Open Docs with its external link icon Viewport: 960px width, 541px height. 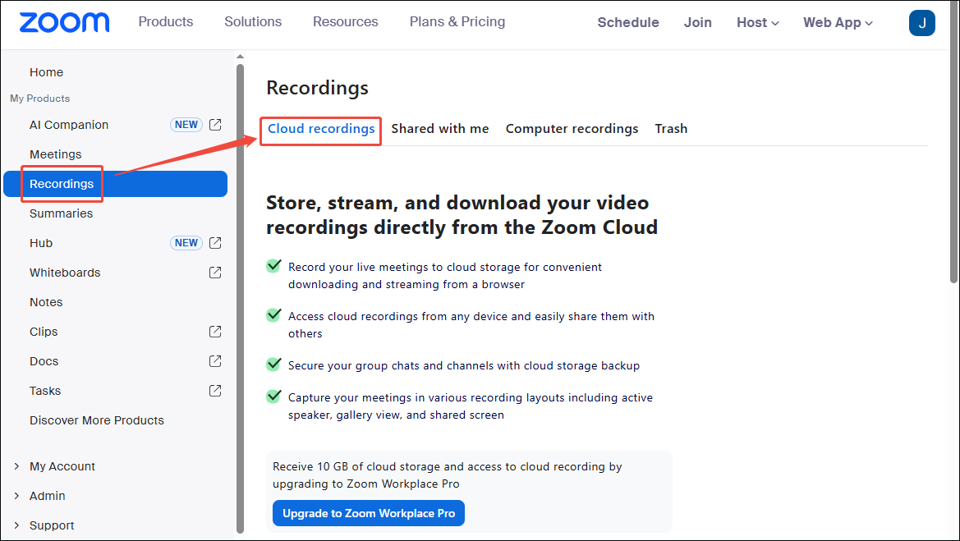coord(214,360)
